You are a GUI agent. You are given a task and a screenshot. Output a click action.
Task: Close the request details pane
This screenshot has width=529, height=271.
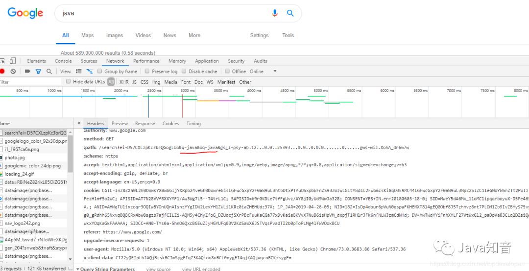coord(79,123)
